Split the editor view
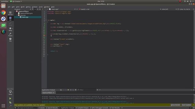 tap(194, 9)
